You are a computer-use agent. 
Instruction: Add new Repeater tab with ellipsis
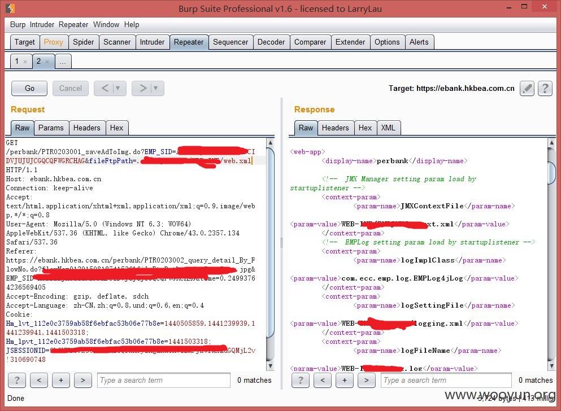63,62
